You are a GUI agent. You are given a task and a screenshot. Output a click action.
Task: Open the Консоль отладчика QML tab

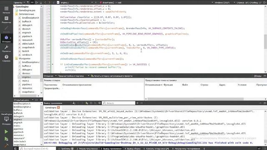156,149
